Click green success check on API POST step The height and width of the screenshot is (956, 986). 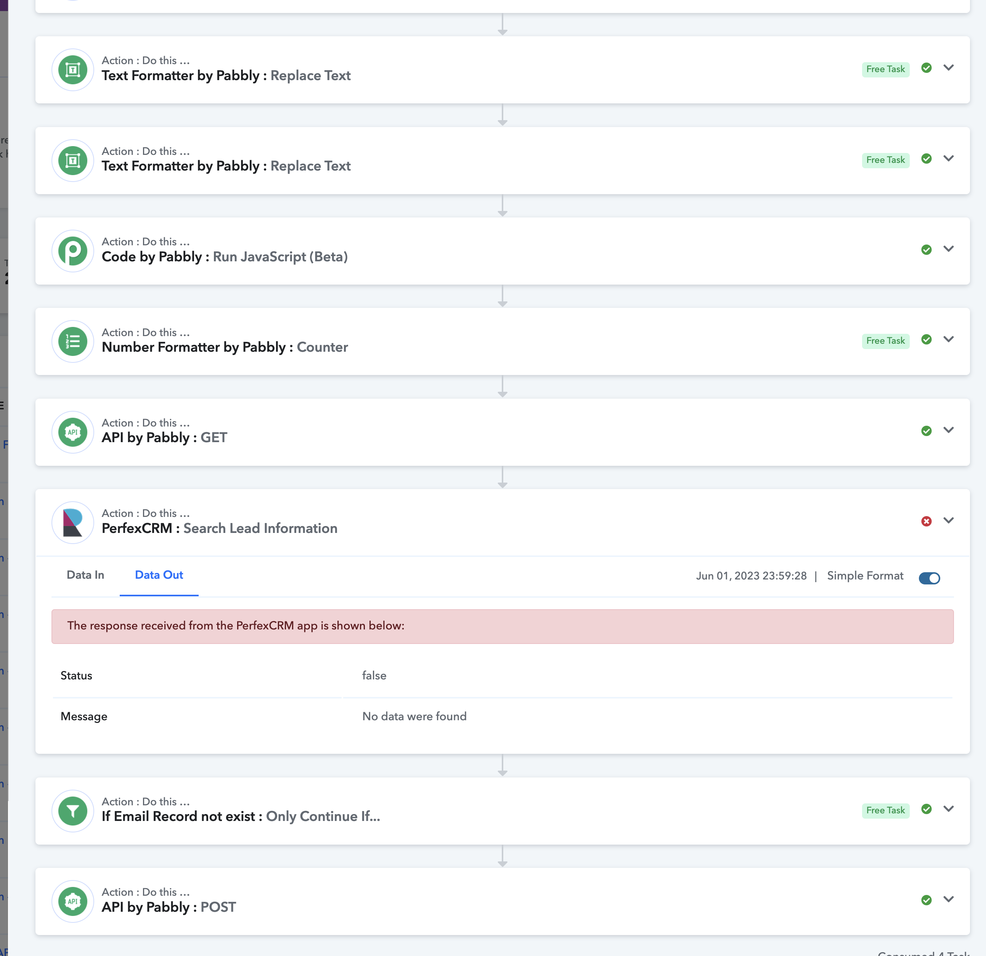tap(926, 900)
